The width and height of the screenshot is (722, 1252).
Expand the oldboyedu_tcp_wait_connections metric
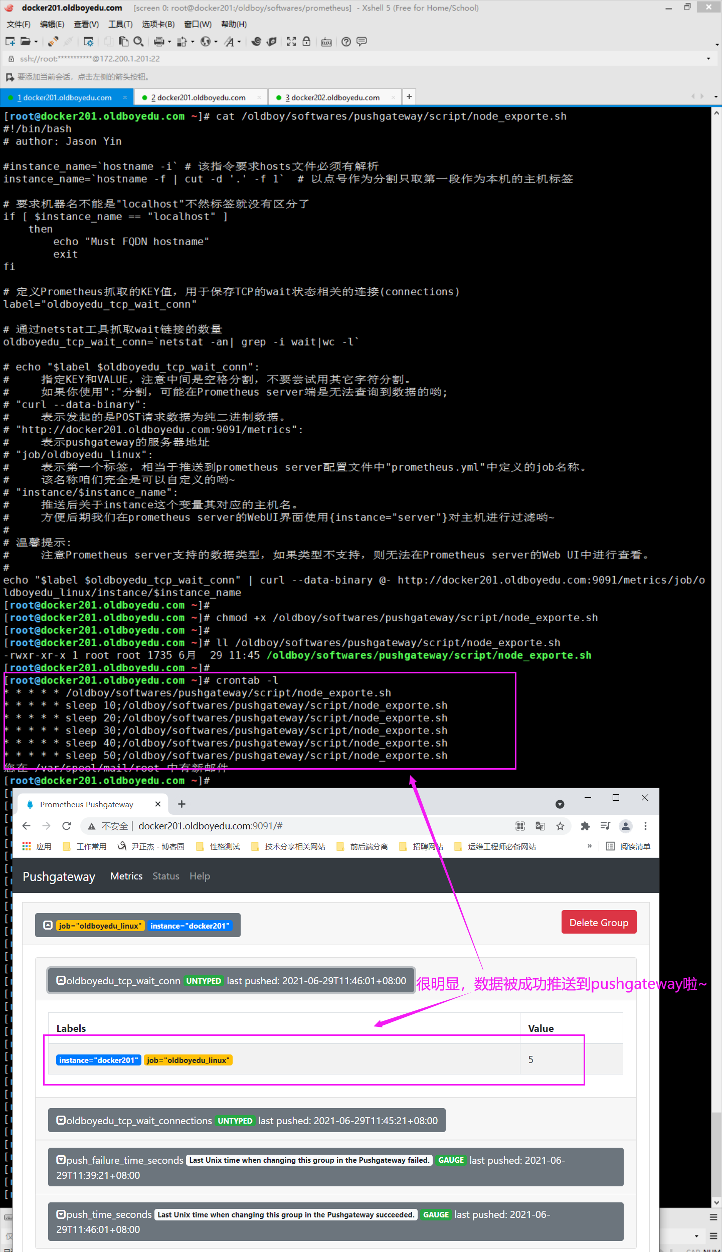coord(247,1121)
